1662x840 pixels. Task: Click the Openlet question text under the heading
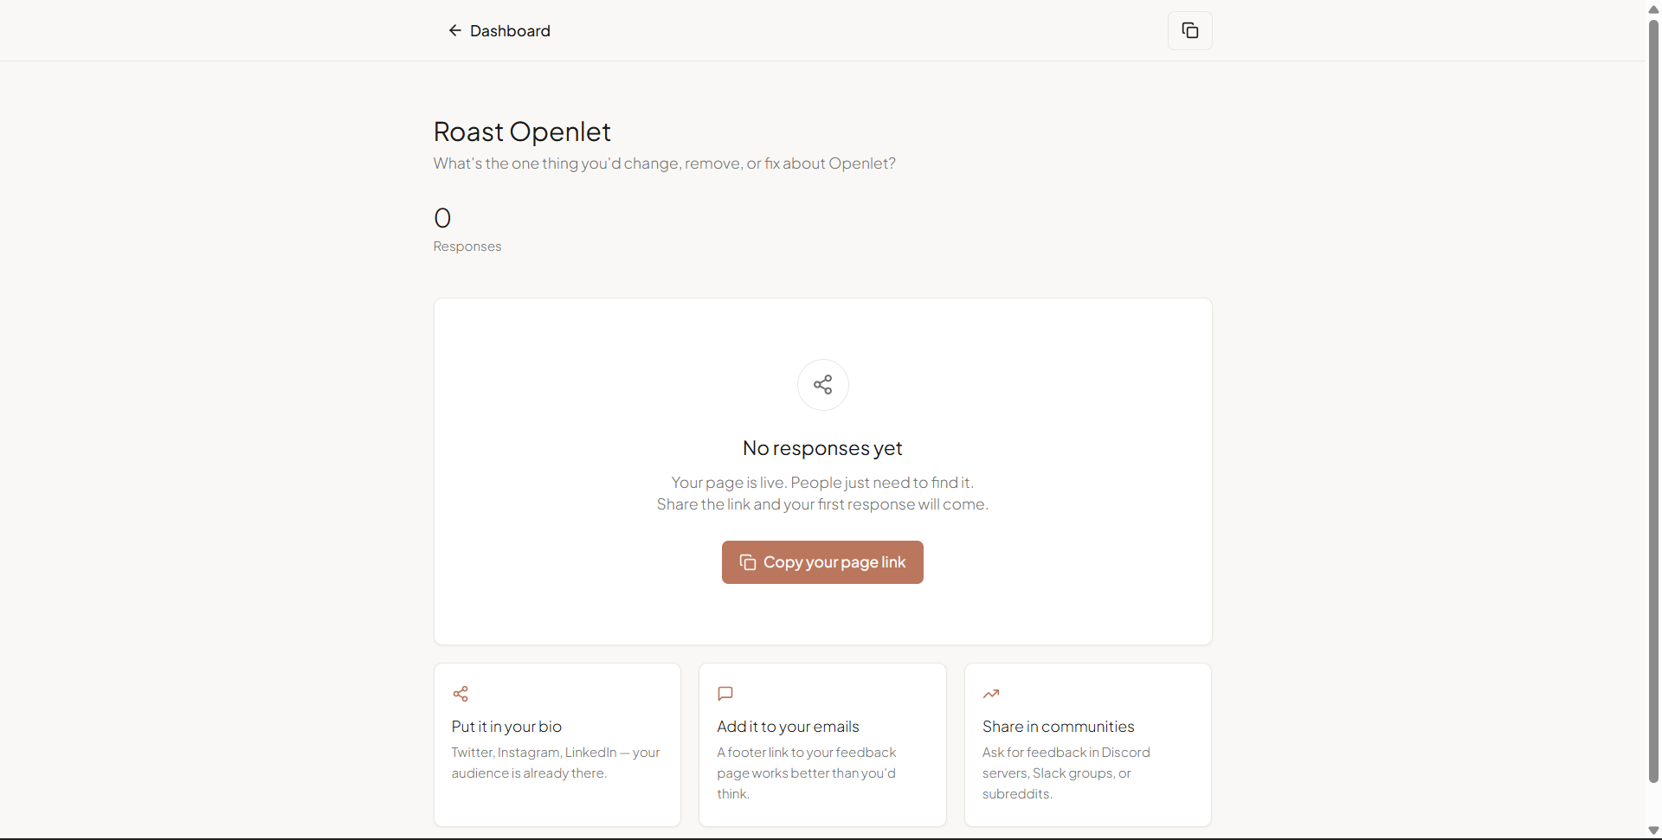pos(664,164)
